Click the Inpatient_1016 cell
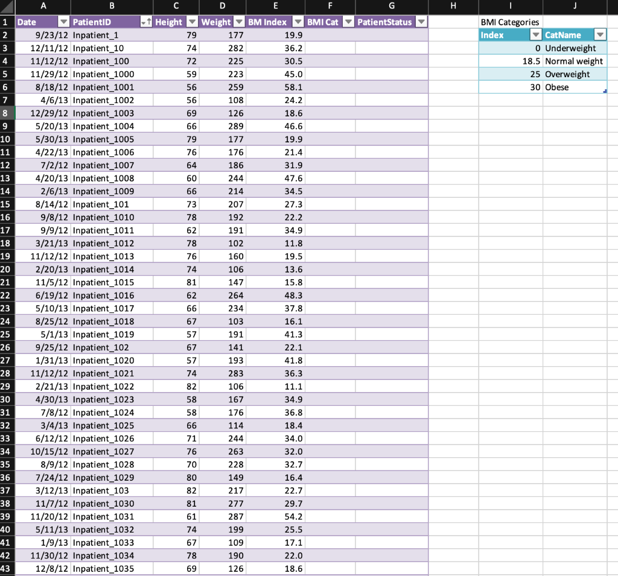The image size is (618, 576). (112, 296)
